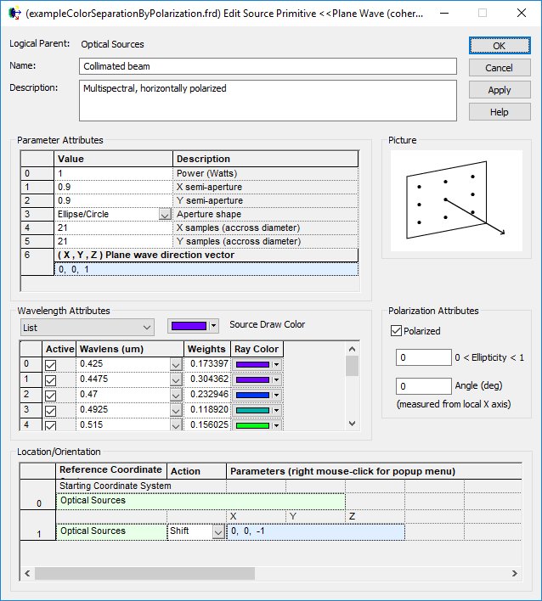
Task: Click the application icon in title bar
Action: (14, 13)
